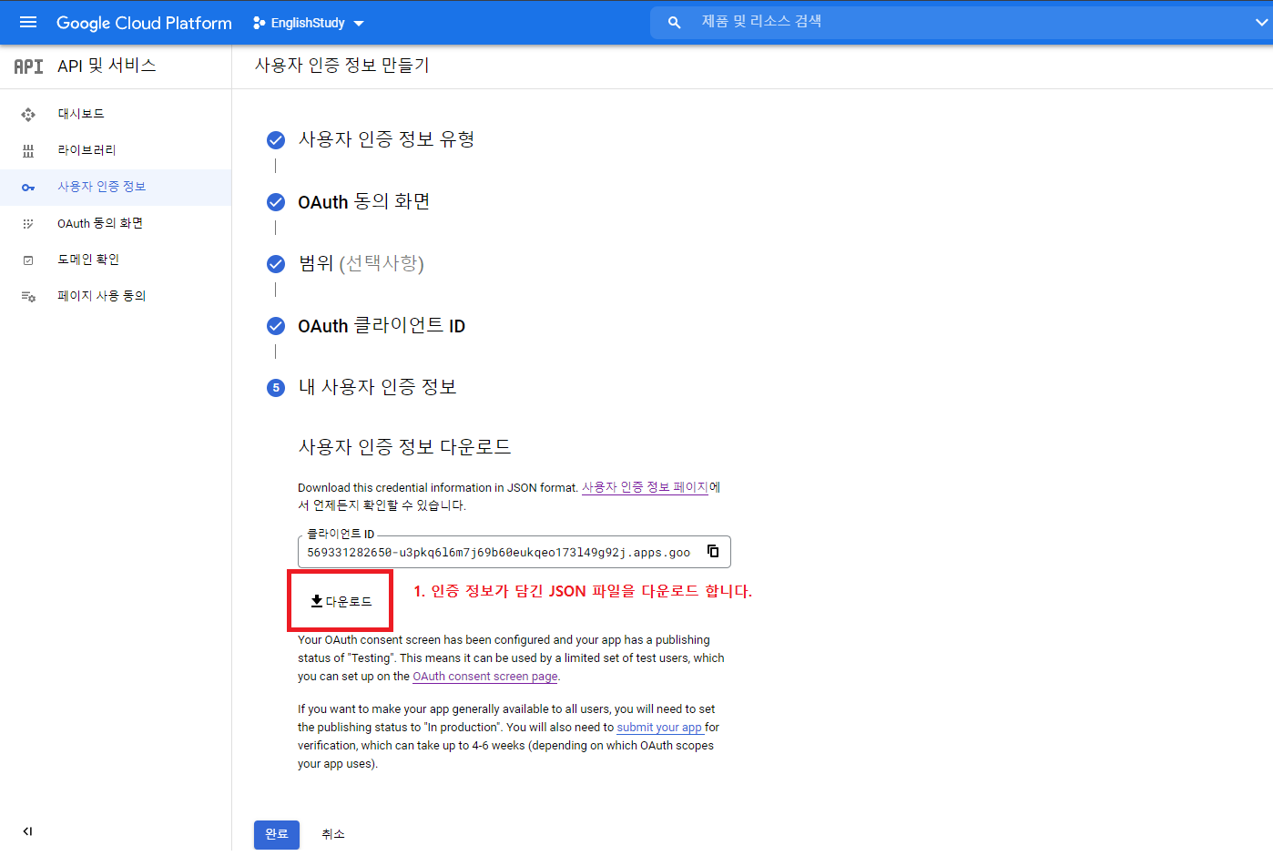Open the EnglishStudy project selector dropdown
Viewport: 1273px width, 856px height.
pyautogui.click(x=309, y=23)
